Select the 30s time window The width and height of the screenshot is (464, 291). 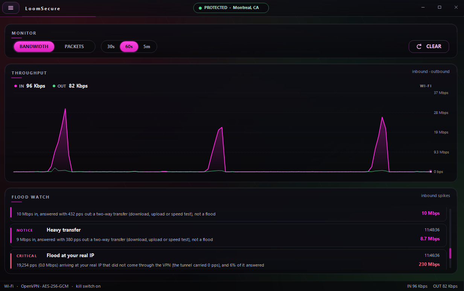tap(111, 47)
